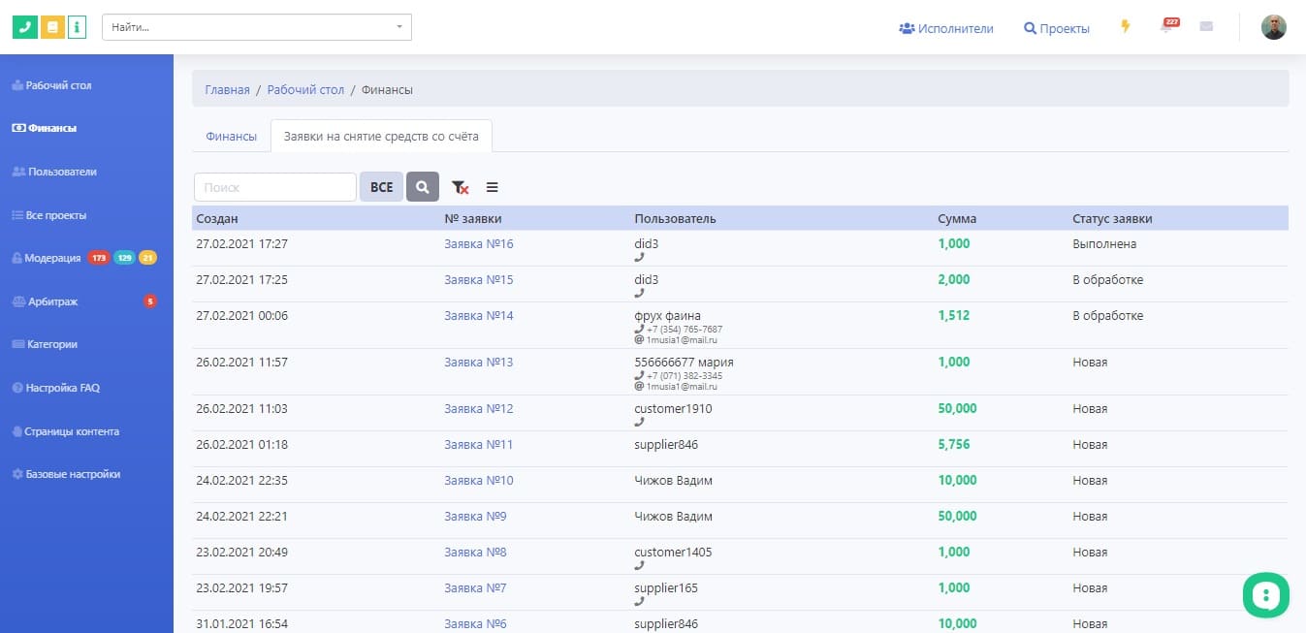Click the lightning bolt icon
1306x633 pixels.
(x=1126, y=27)
